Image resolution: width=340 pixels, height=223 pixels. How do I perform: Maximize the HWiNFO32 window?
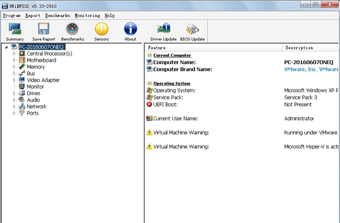tap(316, 5)
